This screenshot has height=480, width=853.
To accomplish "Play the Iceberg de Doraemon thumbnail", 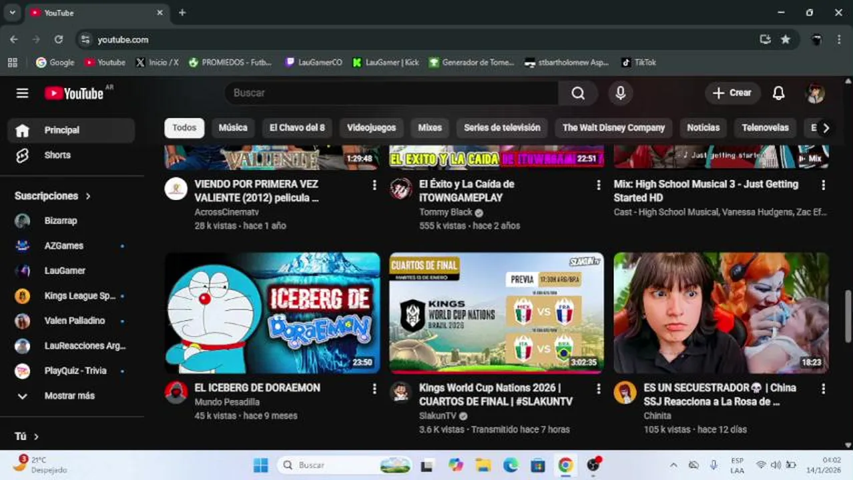I will pyautogui.click(x=272, y=313).
